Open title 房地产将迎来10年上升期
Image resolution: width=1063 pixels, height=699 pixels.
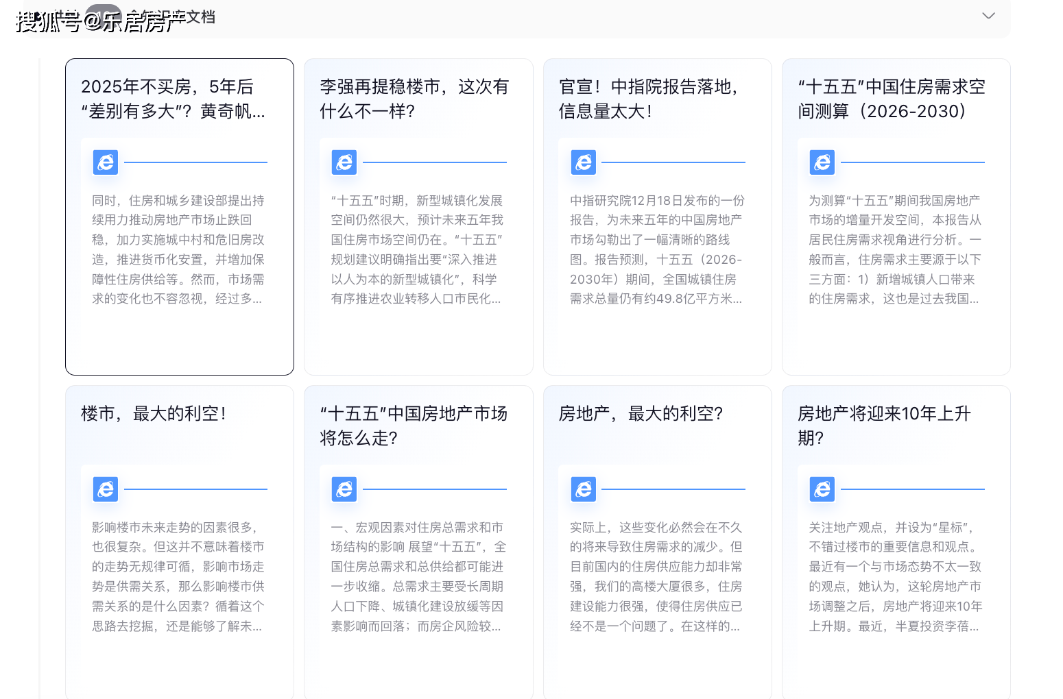click(884, 426)
